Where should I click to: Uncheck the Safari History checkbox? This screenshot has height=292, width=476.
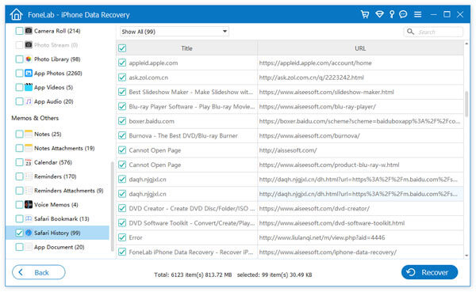(19, 233)
